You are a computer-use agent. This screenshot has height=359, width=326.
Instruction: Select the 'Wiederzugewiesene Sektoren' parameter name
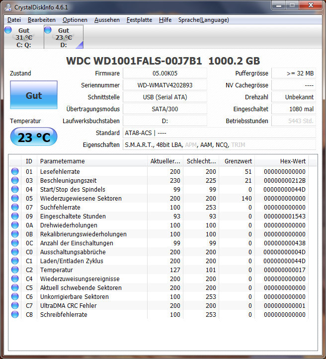[81, 198]
